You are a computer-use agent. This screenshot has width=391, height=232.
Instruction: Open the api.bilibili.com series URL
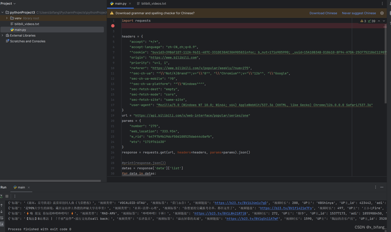coord(192,115)
